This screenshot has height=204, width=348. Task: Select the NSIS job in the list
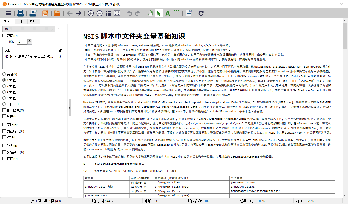pos(29,56)
